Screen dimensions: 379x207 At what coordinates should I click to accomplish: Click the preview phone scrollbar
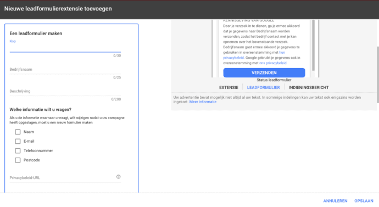(313, 45)
